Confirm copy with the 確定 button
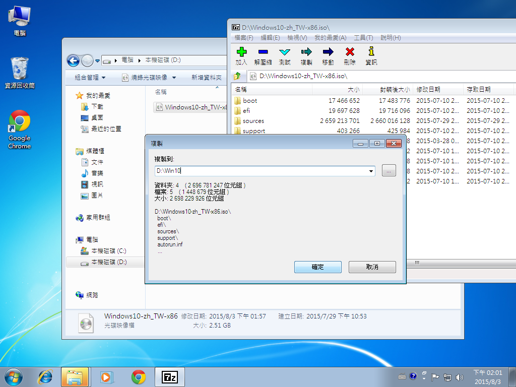Image resolution: width=516 pixels, height=387 pixels. 318,267
